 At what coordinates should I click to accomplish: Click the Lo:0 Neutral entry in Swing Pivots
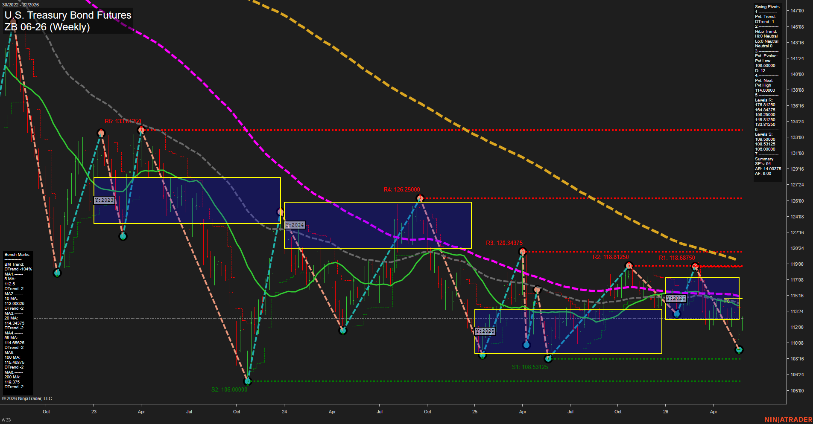[767, 41]
